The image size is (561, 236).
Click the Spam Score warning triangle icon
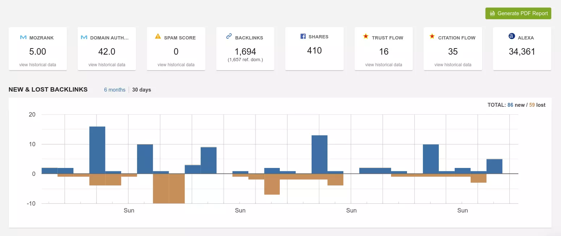pyautogui.click(x=158, y=36)
